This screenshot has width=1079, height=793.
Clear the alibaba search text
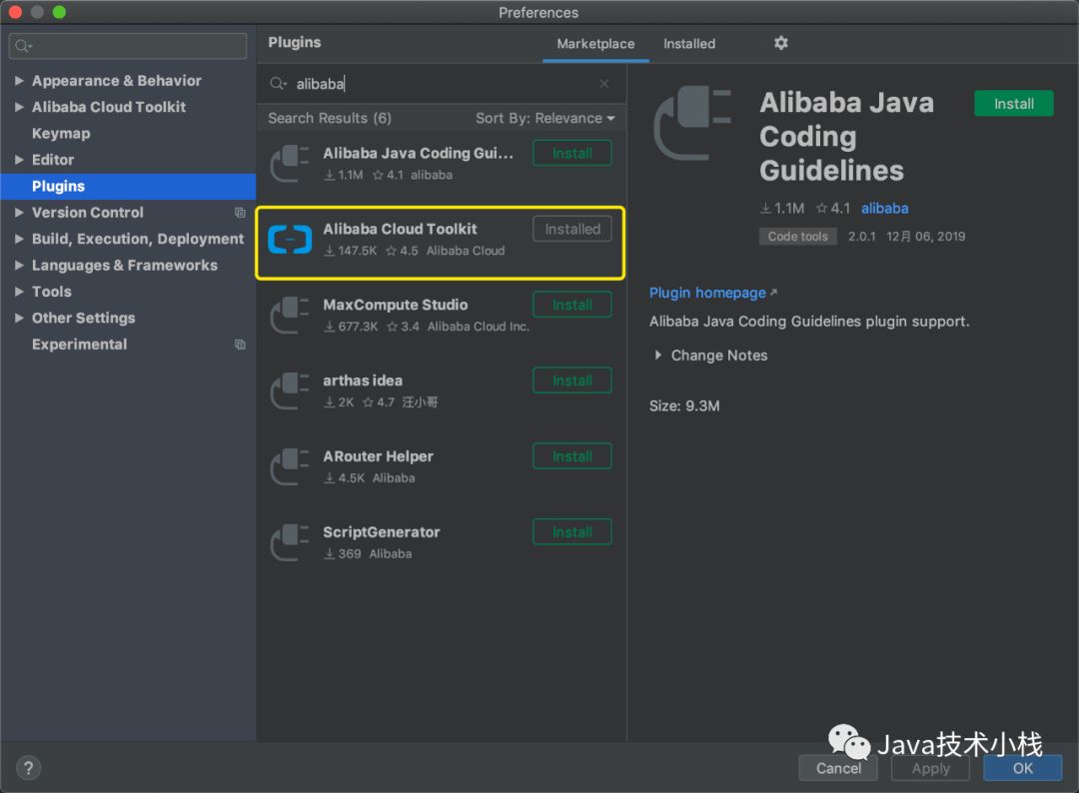coord(604,84)
